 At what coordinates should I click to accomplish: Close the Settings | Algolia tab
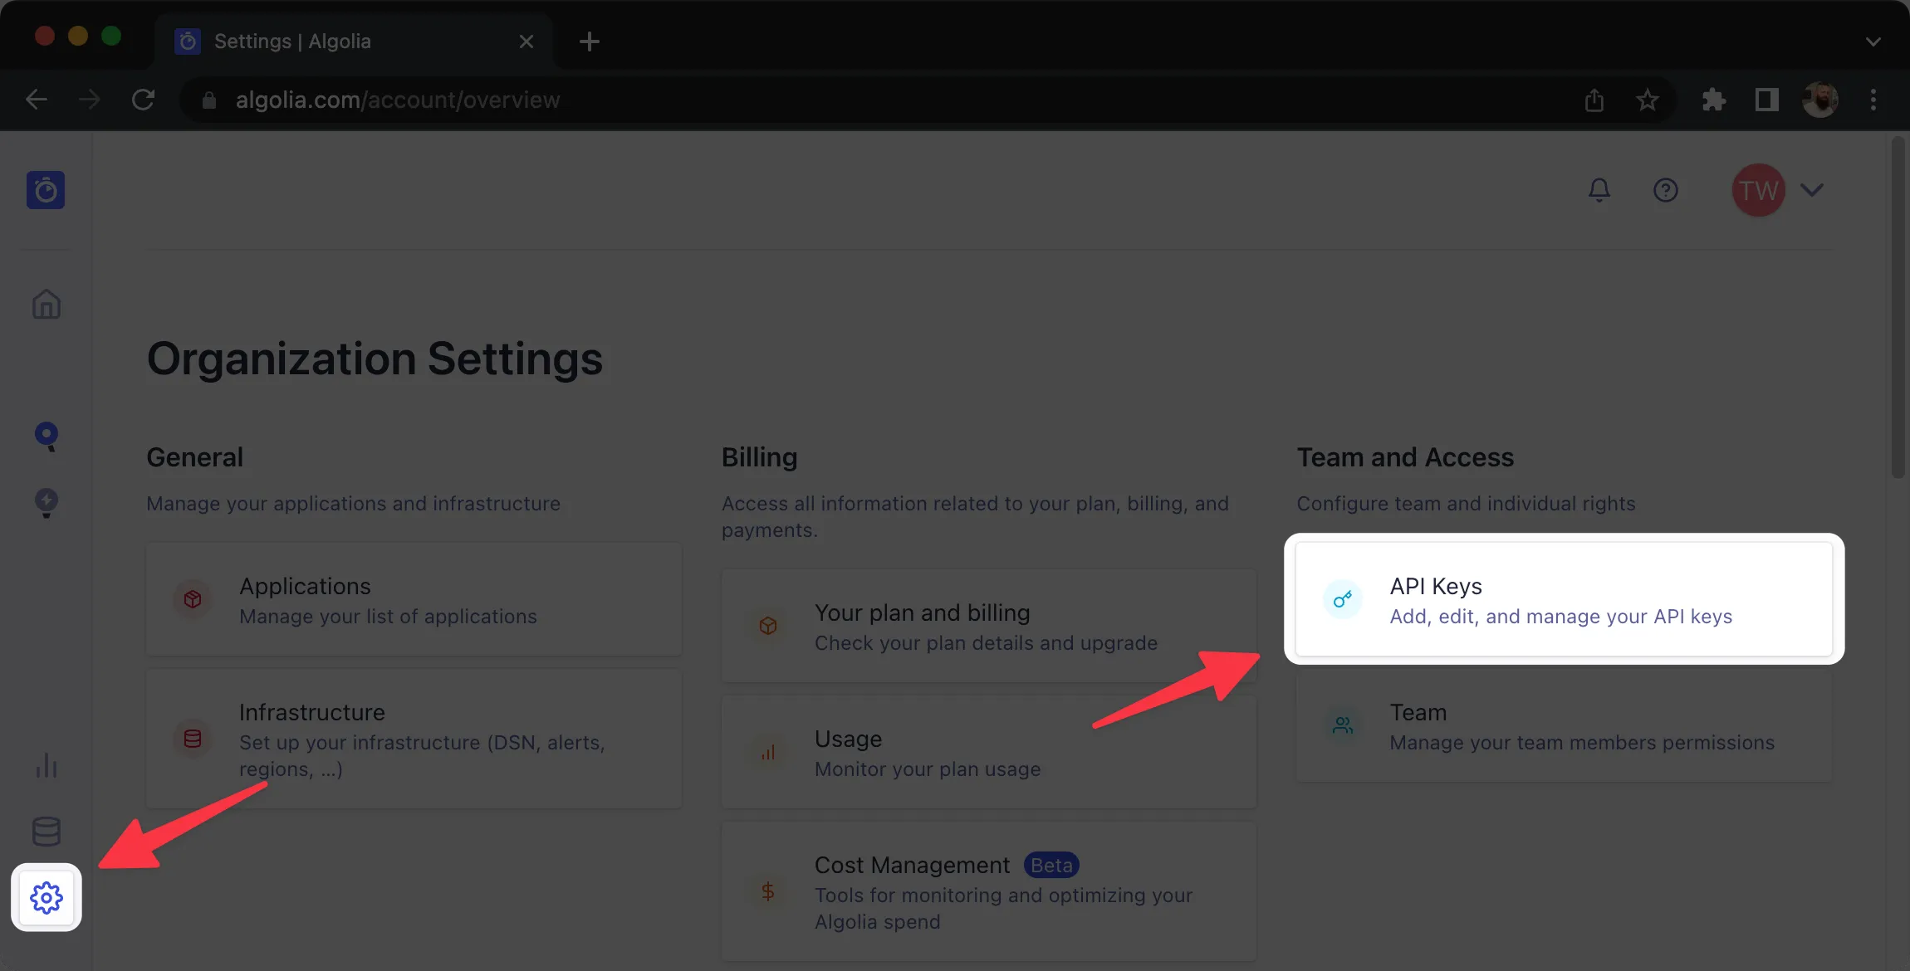pos(526,41)
